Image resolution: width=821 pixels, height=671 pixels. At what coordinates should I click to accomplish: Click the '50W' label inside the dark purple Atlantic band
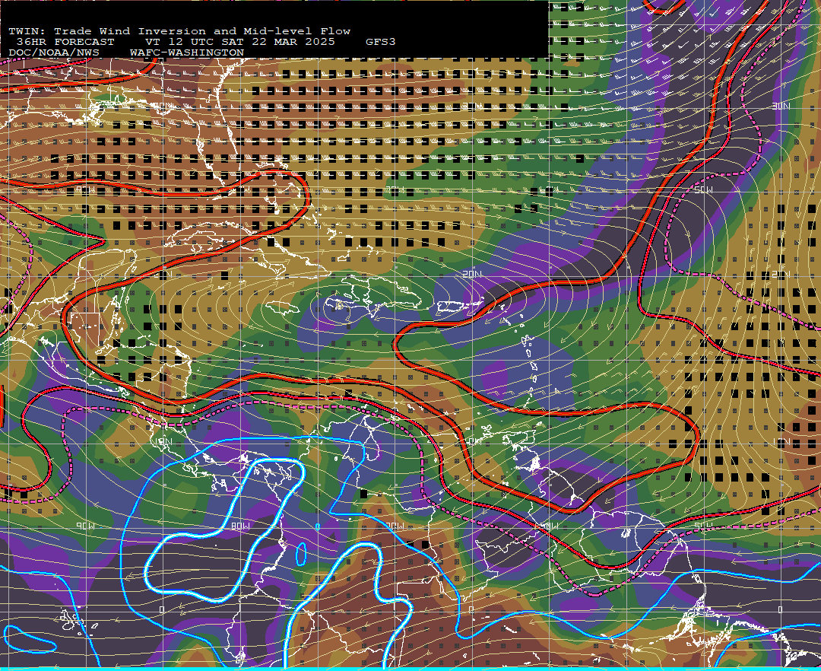pyautogui.click(x=703, y=189)
